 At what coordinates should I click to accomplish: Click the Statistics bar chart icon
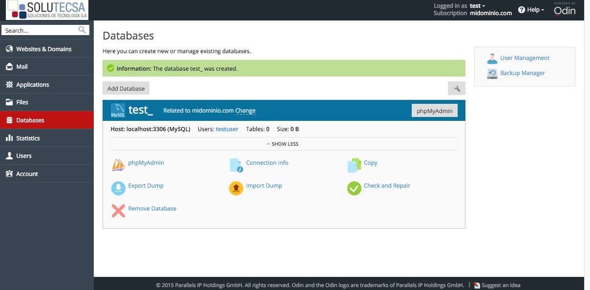click(x=9, y=138)
